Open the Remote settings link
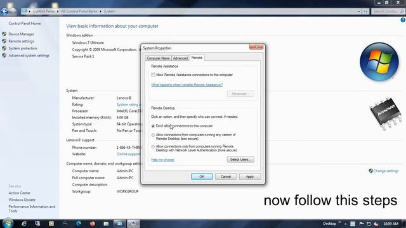This screenshot has width=406, height=228. pos(21,41)
